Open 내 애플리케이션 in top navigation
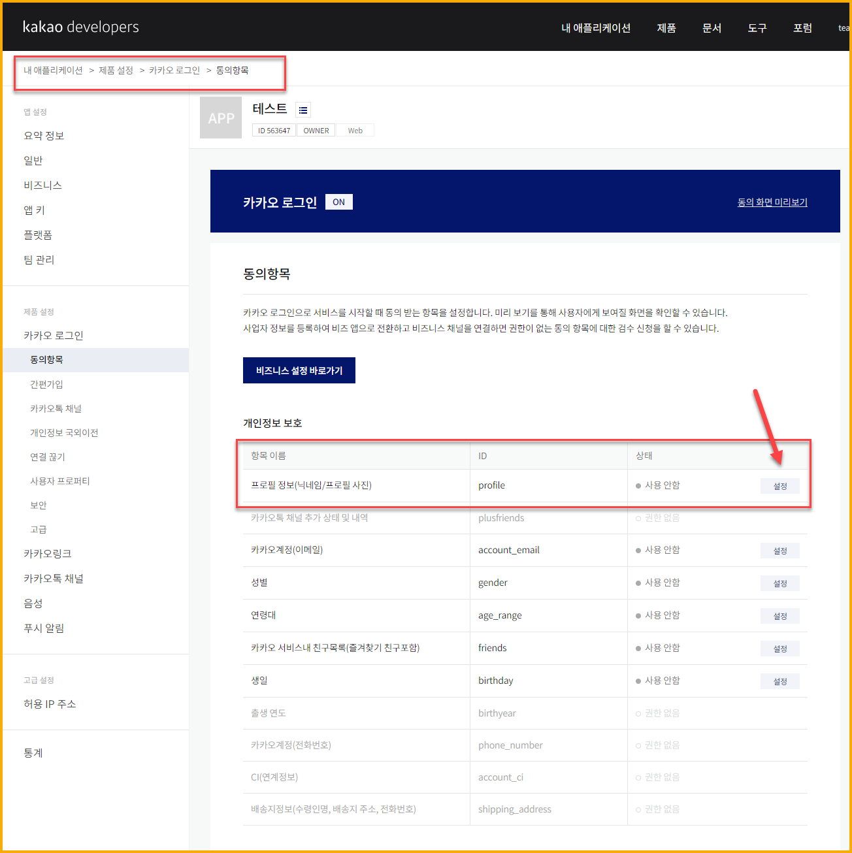 [596, 28]
